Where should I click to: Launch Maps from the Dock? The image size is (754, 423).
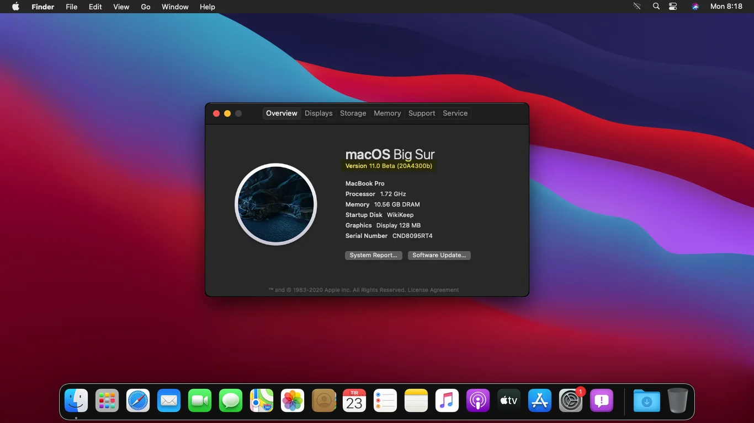click(262, 400)
